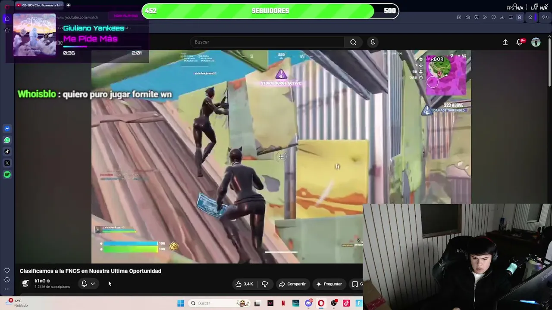Click the Opera send flow arrow icon

coord(485,17)
